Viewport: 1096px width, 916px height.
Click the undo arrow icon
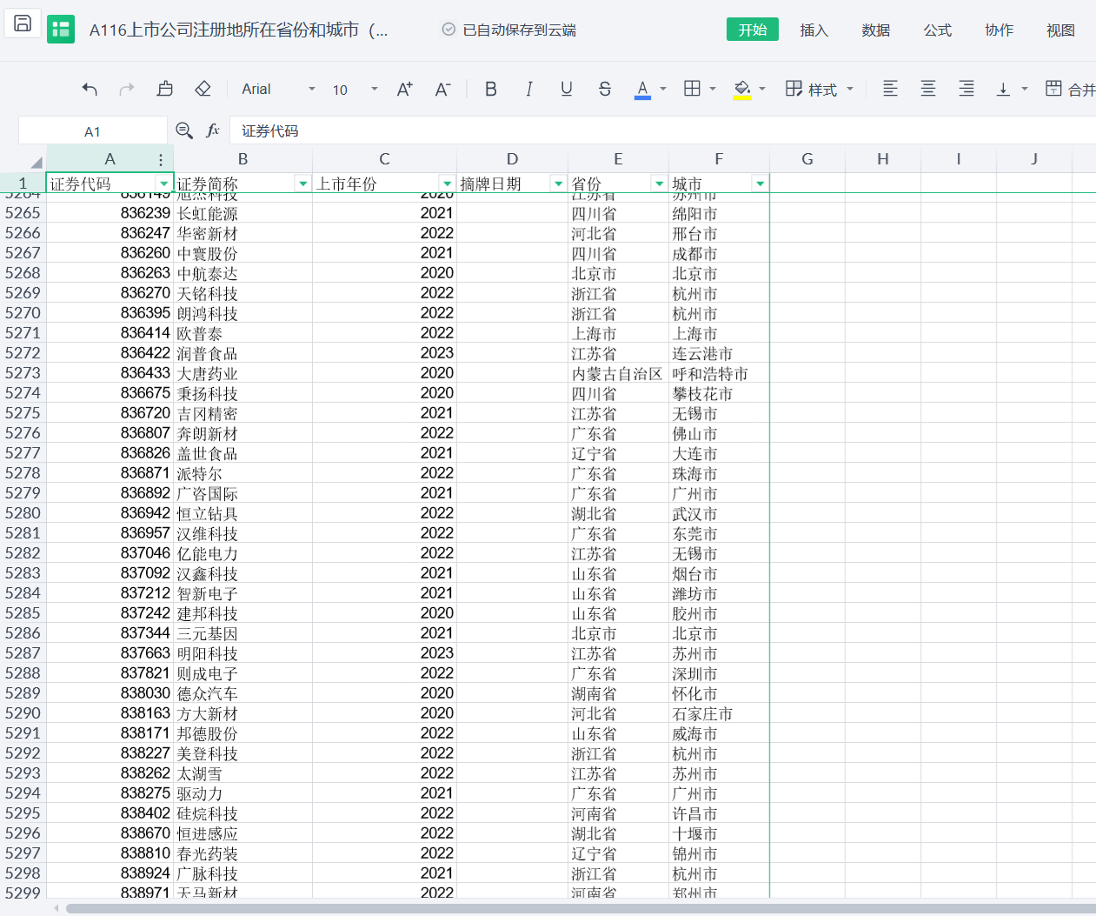(90, 89)
